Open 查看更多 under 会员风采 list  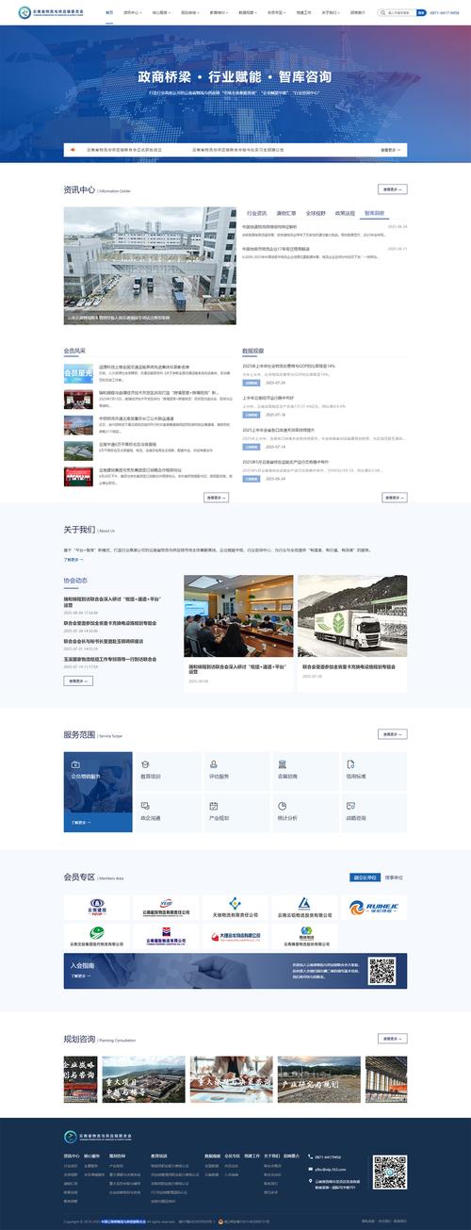[216, 497]
